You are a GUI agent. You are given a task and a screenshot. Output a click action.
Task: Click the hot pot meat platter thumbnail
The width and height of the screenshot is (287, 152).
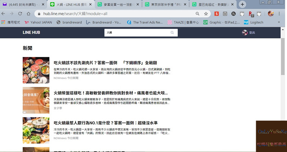[x=36, y=70]
